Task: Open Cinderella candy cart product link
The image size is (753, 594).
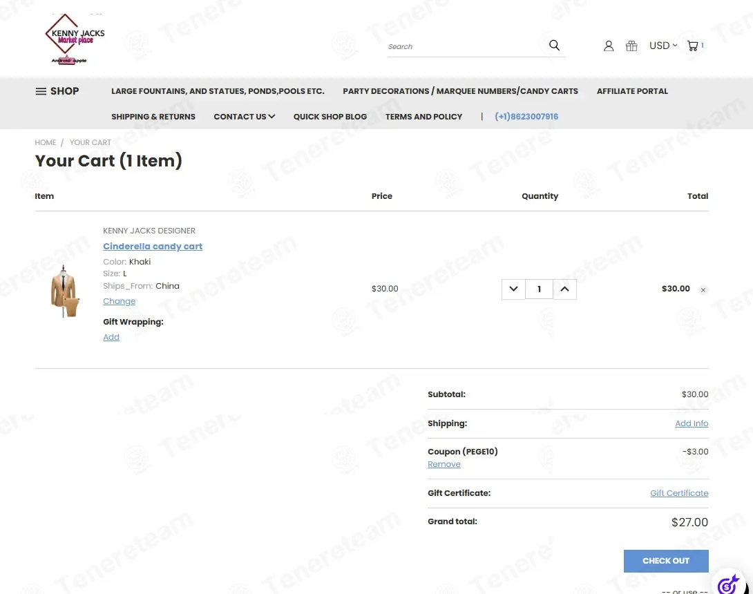Action: pos(153,247)
